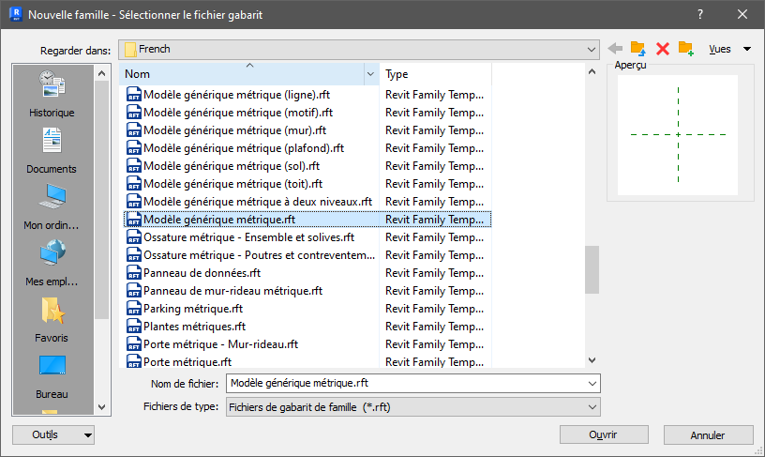
Task: Open Mes emplacements réseau shortcut
Action: coord(52,263)
